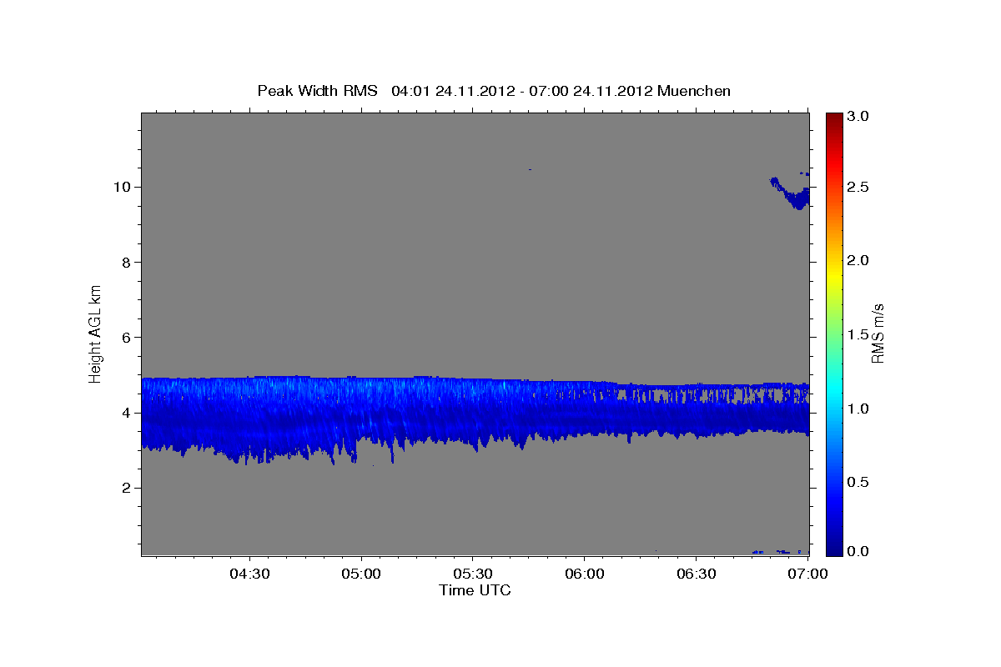1001x667 pixels.
Task: Click the 'Height AGL km' axis label
Action: pyautogui.click(x=95, y=333)
